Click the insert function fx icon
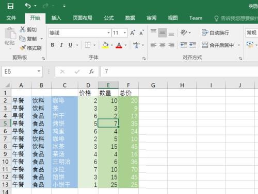The height and width of the screenshot is (194, 258). pos(91,72)
